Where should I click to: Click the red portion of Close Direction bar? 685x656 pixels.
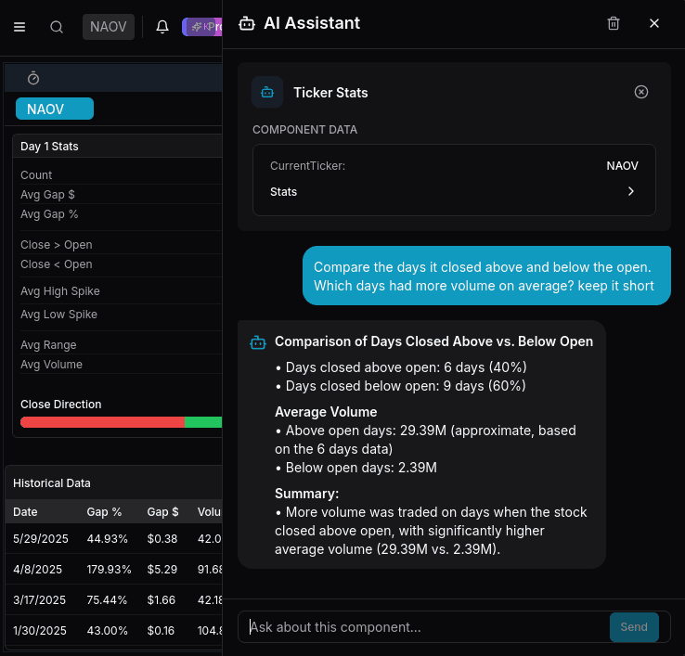point(102,422)
